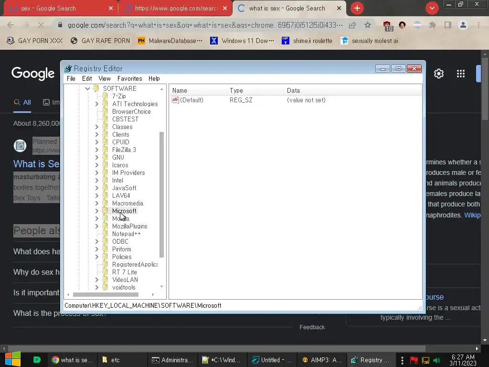Click the Chrome red new tab plus button

pyautogui.click(x=357, y=8)
